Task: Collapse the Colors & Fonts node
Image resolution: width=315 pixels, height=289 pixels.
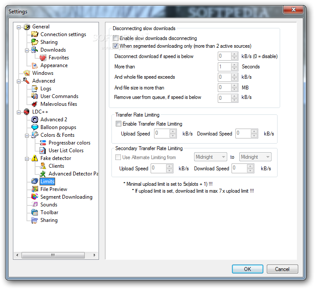Action: click(27, 135)
